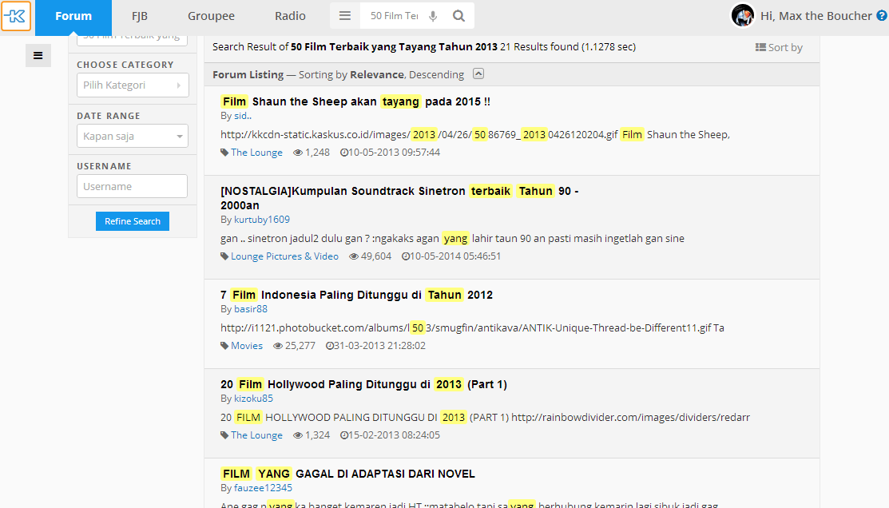This screenshot has width=889, height=508.
Task: Click the tag icon beside Movies category
Action: pyautogui.click(x=224, y=345)
